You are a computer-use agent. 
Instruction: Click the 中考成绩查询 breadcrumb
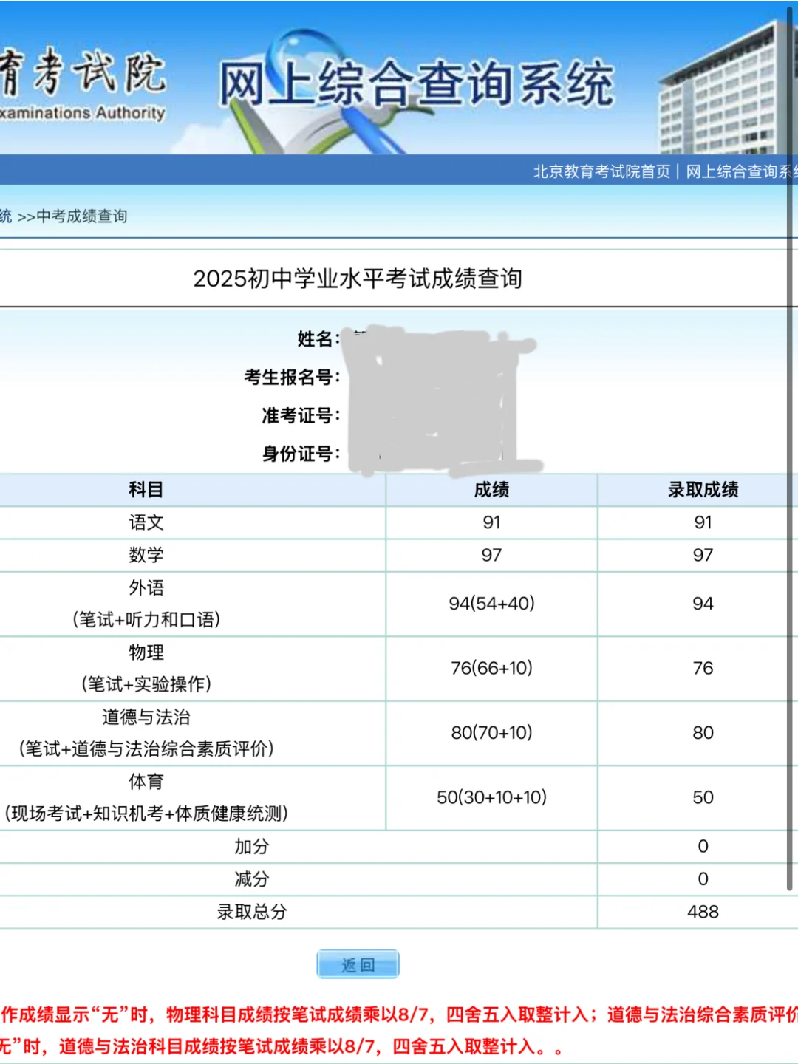[82, 216]
